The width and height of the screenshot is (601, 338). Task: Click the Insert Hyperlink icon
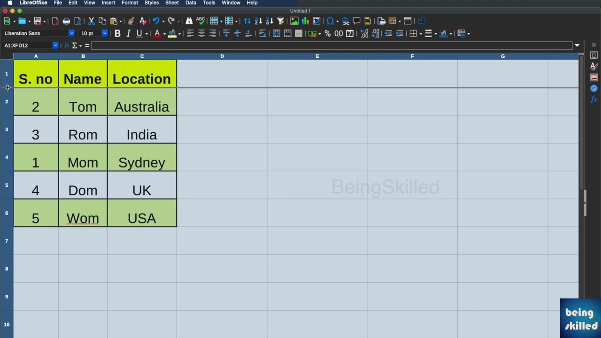point(346,21)
